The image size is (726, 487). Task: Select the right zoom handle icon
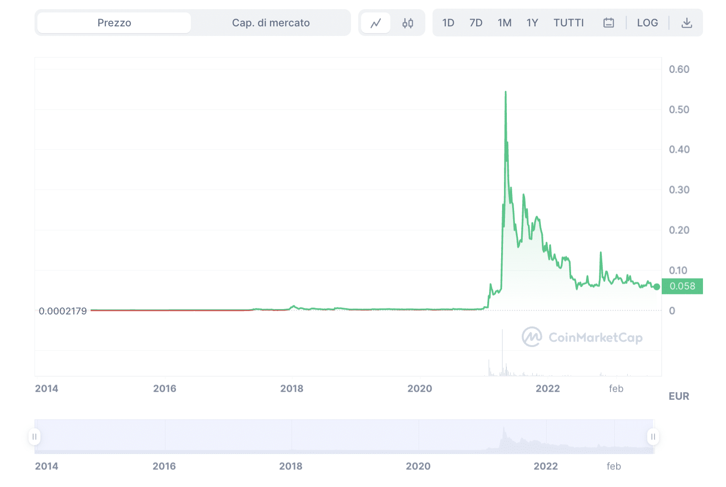[653, 437]
